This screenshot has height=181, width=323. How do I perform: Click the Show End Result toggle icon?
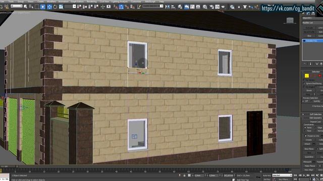point(310,64)
